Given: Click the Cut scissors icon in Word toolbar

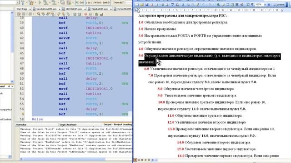Looking at the screenshot, I should 183,5.
